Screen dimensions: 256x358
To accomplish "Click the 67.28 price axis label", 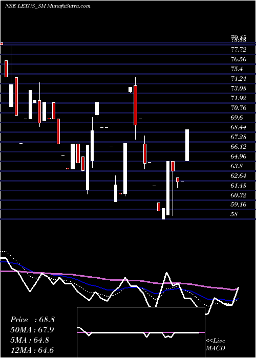I will click(x=239, y=137).
